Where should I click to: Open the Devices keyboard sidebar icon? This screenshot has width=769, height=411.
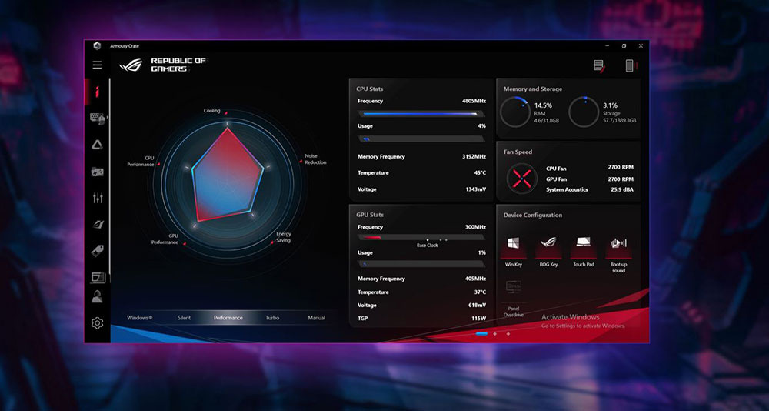pyautogui.click(x=97, y=119)
